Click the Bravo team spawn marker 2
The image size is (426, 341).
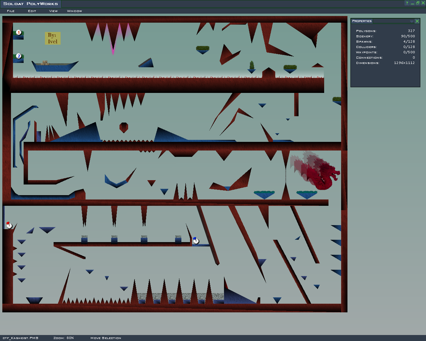coord(19,56)
